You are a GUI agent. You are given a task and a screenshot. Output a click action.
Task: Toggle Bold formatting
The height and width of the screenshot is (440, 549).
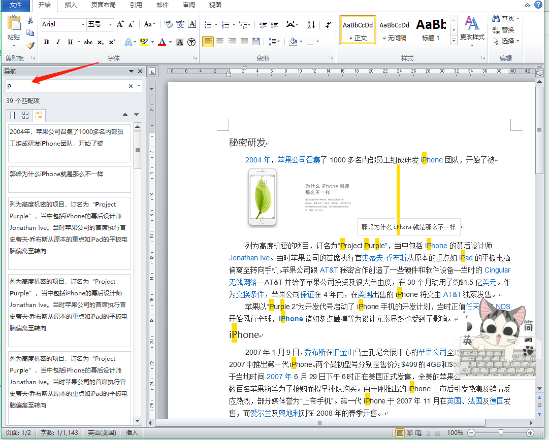(46, 42)
